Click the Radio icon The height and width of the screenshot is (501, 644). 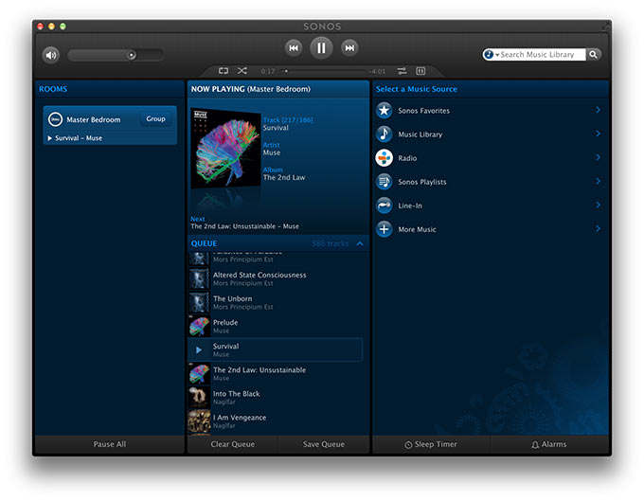(x=385, y=158)
